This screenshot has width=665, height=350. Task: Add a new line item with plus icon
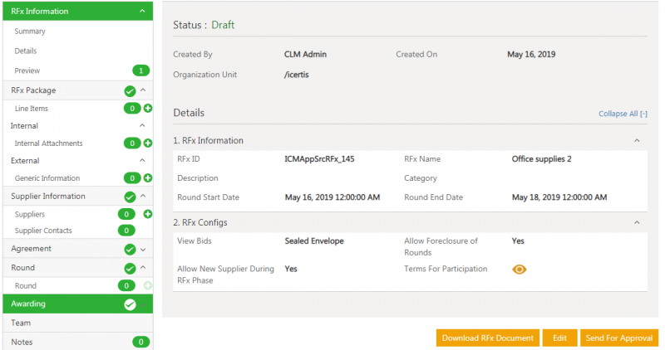(148, 109)
